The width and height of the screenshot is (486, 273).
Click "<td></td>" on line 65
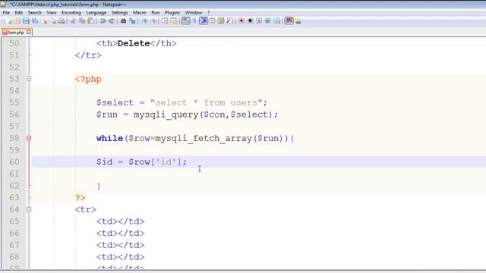pos(120,221)
